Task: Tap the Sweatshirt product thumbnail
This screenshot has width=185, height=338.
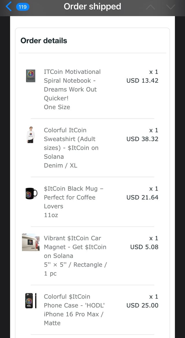Action: pos(30,135)
